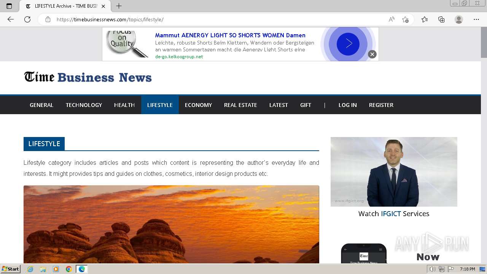Open the Windows Start menu
The height and width of the screenshot is (274, 487).
click(x=11, y=269)
